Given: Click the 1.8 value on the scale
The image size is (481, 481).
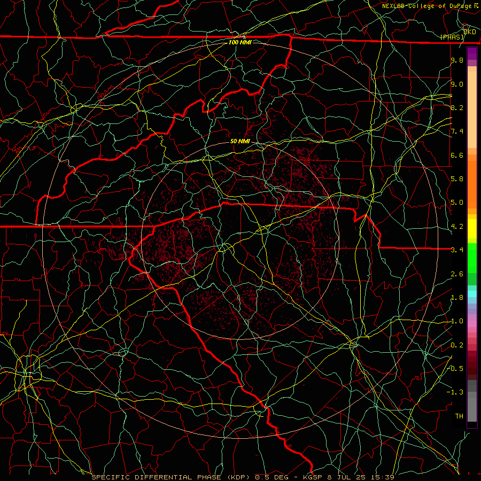Looking at the screenshot, I should click(457, 298).
